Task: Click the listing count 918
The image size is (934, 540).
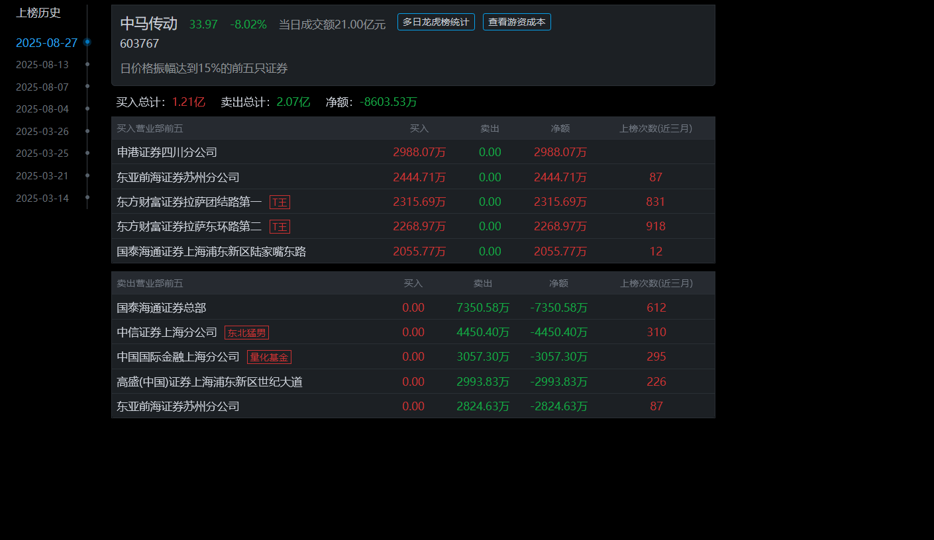Action: [656, 226]
